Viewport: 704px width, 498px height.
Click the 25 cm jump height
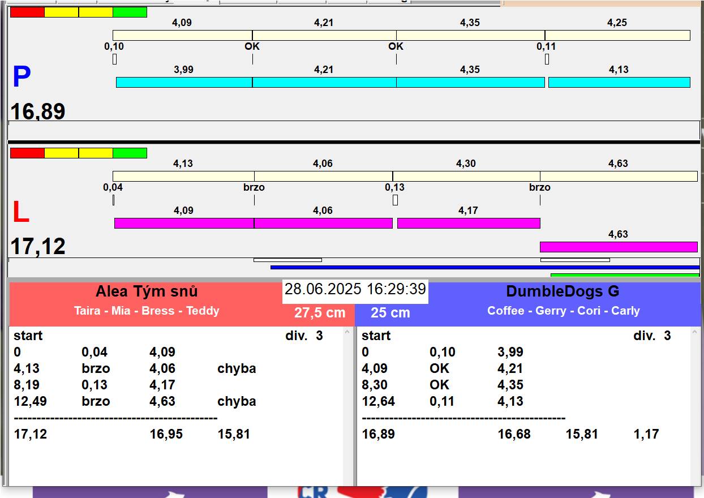(x=390, y=313)
